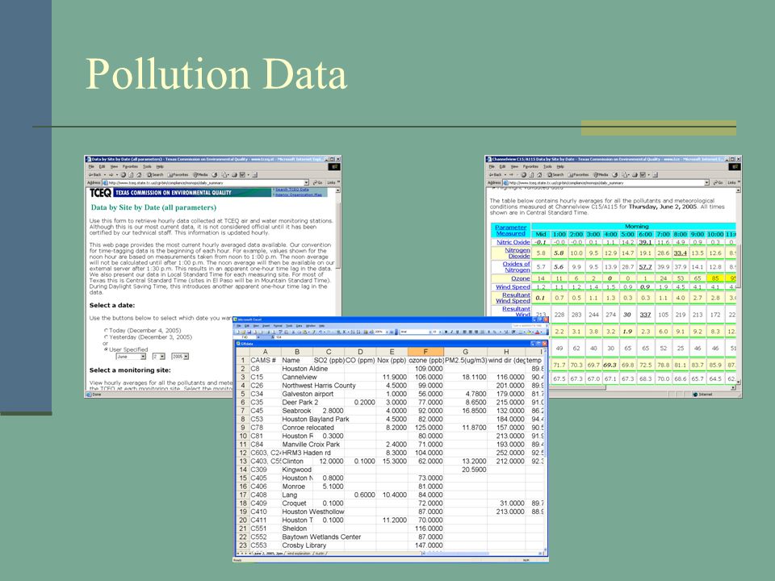Click the Name Box in Excel
775x581 pixels.
click(x=244, y=337)
